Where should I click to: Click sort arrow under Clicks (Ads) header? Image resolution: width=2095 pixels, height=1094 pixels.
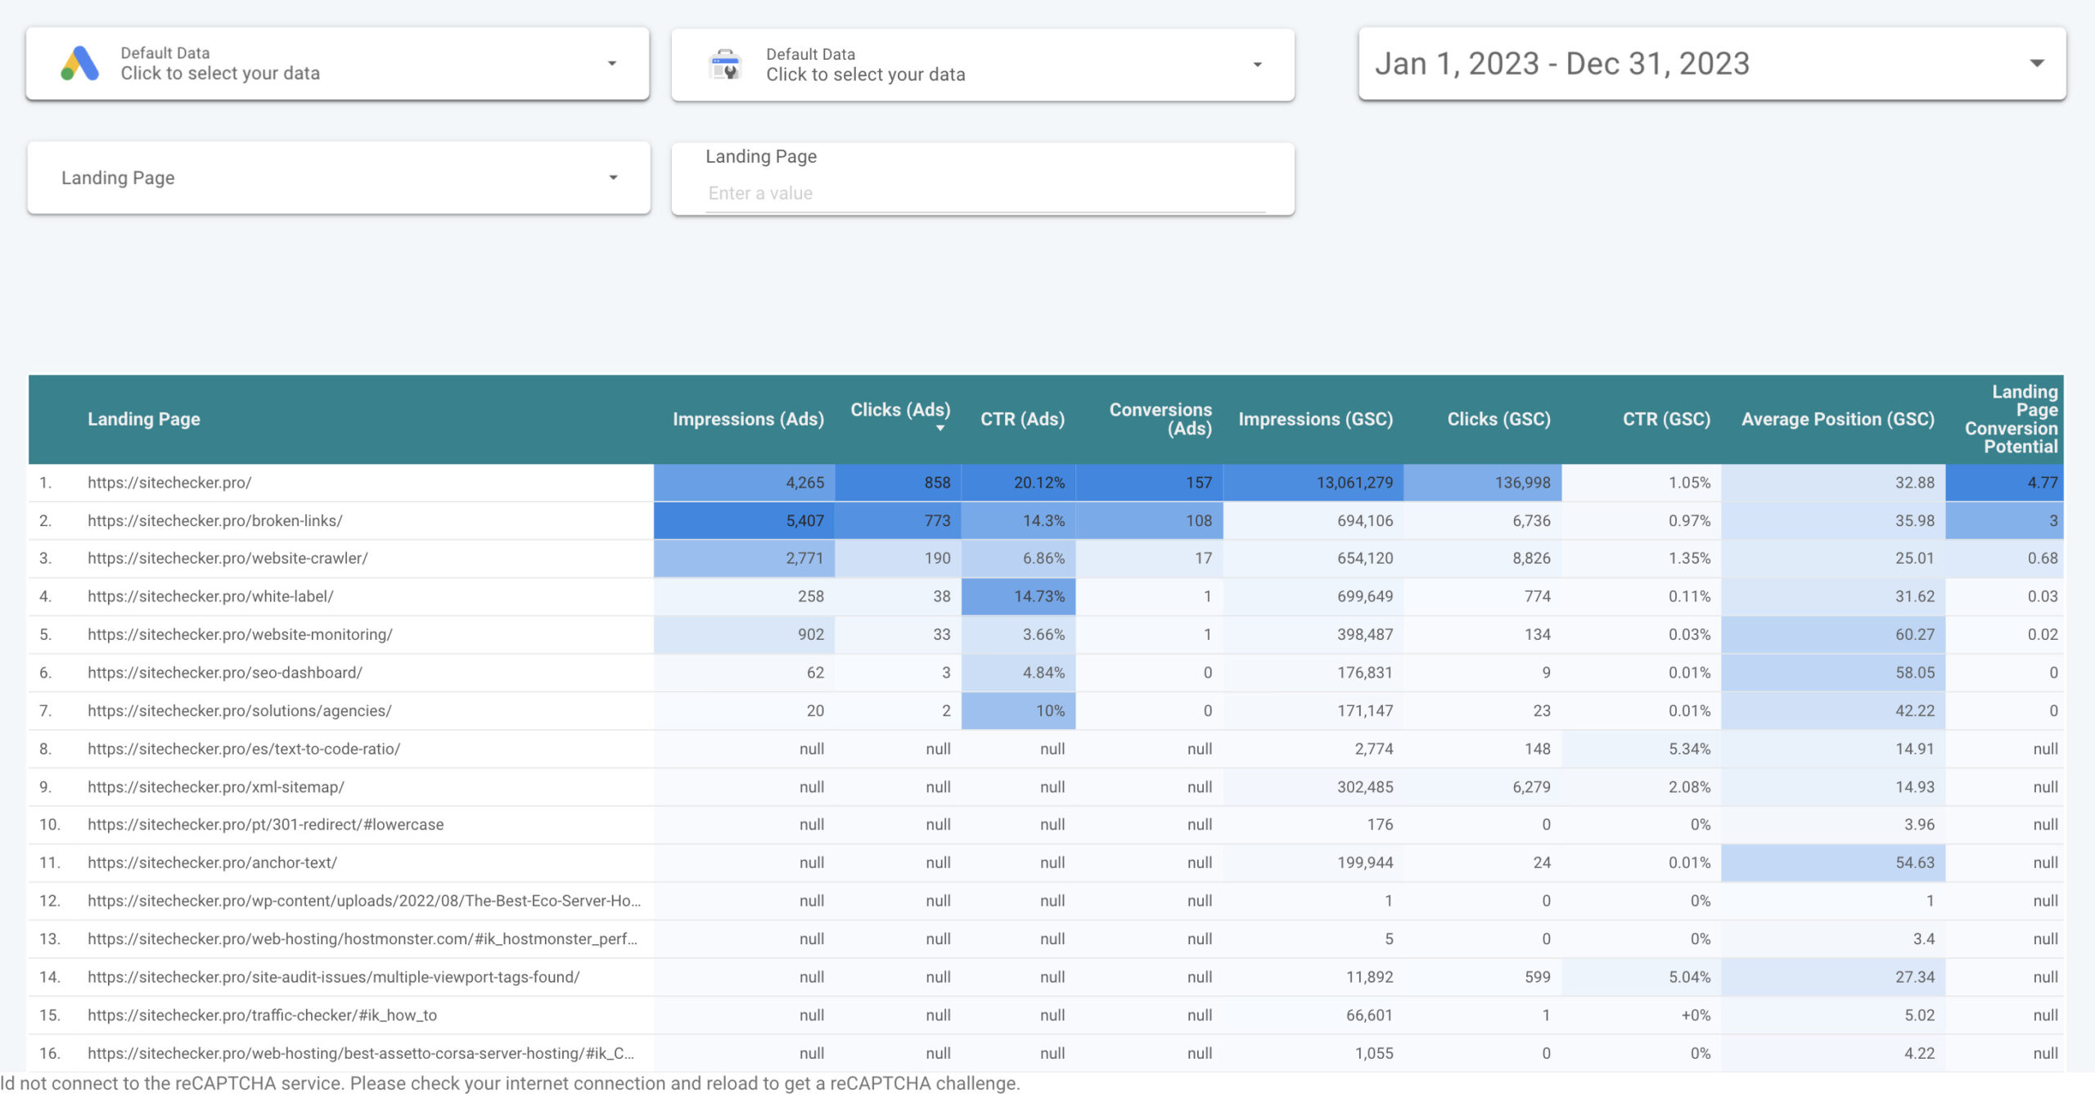(x=940, y=428)
